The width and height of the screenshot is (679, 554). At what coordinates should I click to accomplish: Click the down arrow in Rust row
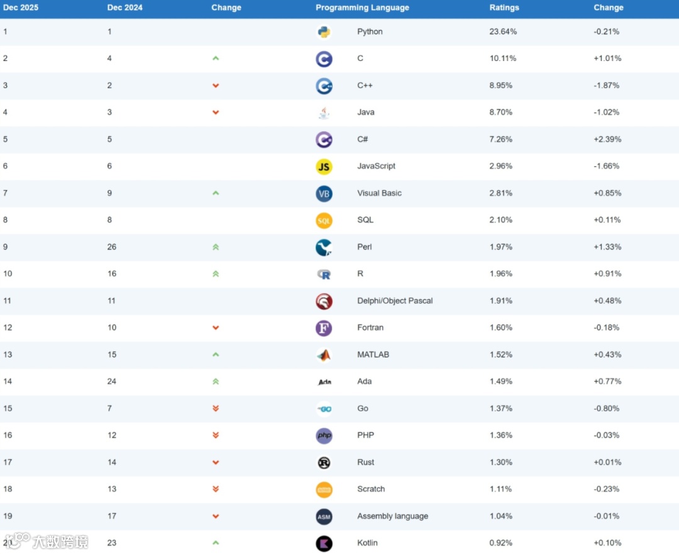pos(216,462)
